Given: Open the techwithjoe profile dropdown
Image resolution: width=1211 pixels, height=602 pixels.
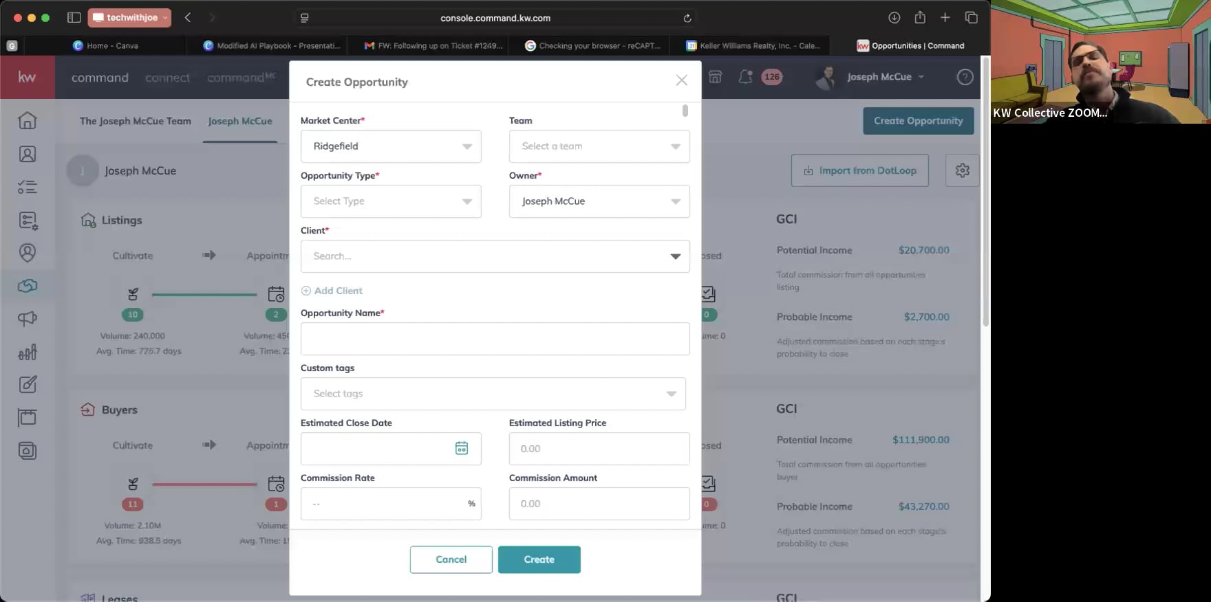Looking at the screenshot, I should pyautogui.click(x=130, y=18).
